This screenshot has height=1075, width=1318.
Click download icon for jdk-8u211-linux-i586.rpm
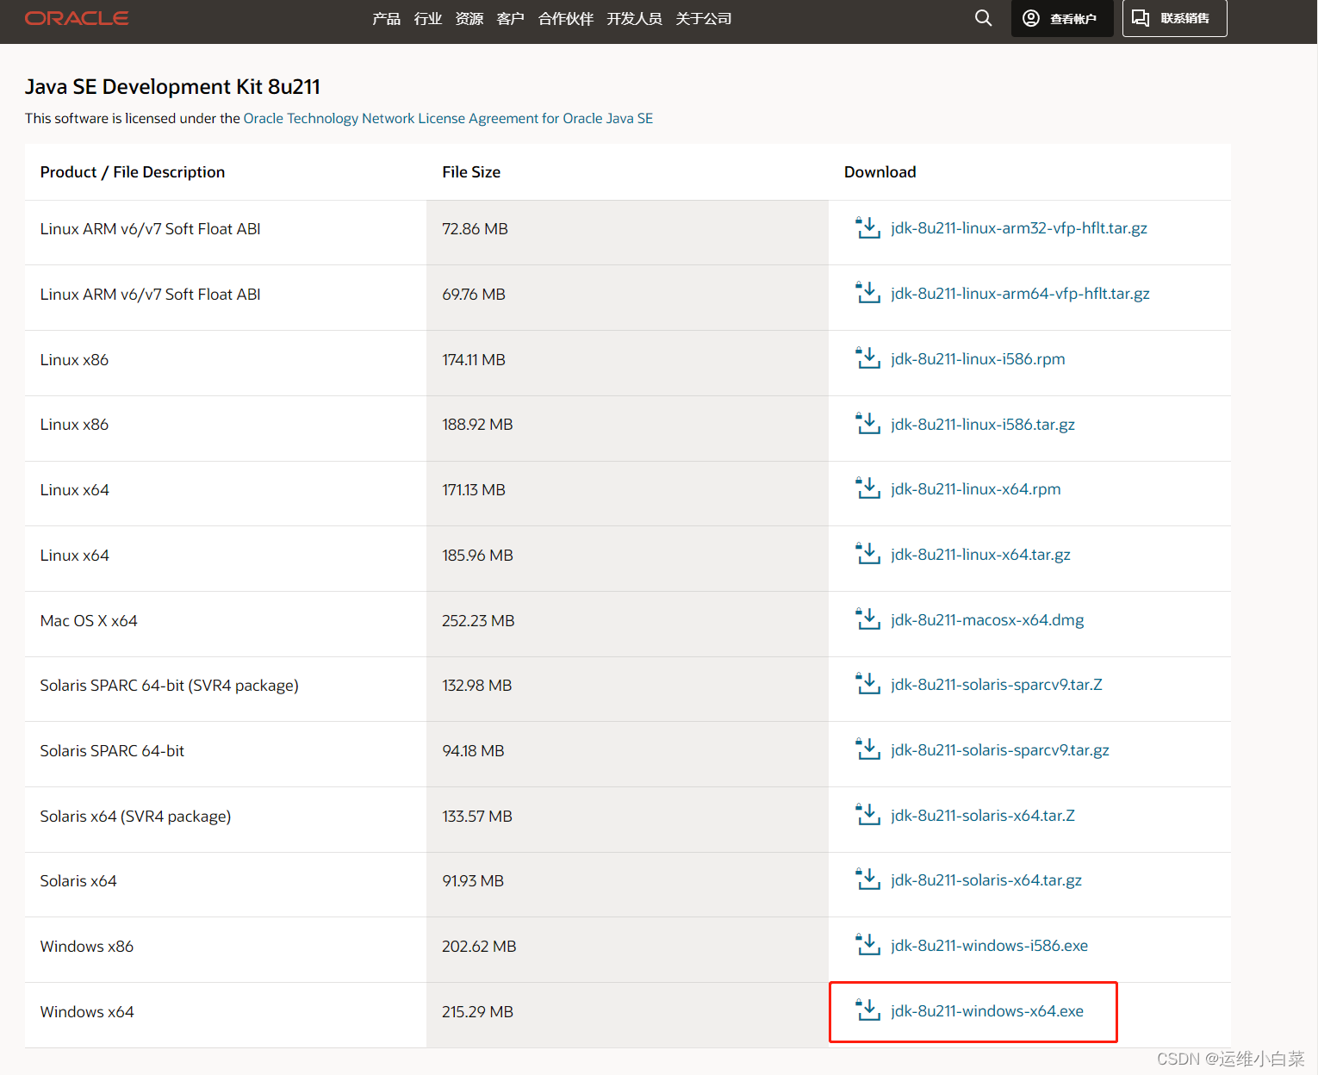click(x=867, y=359)
